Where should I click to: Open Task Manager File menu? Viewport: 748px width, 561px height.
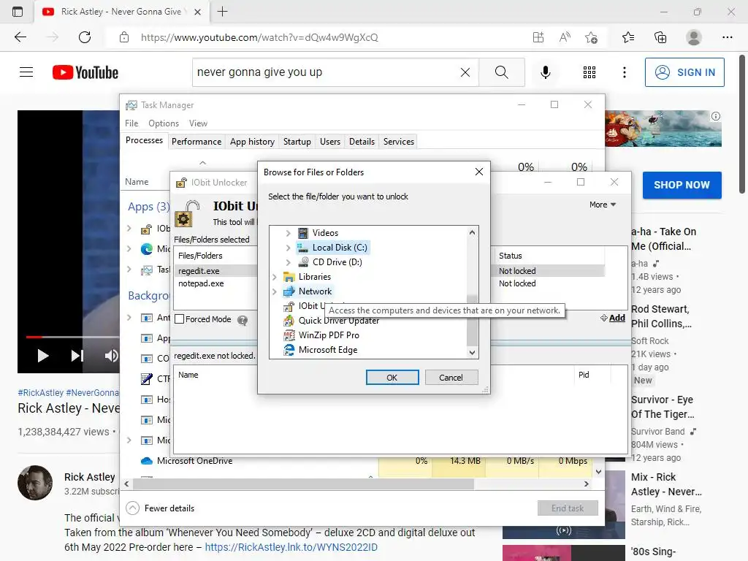131,123
